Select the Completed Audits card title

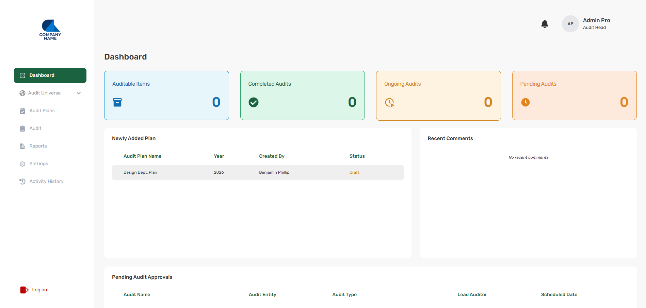pyautogui.click(x=270, y=84)
